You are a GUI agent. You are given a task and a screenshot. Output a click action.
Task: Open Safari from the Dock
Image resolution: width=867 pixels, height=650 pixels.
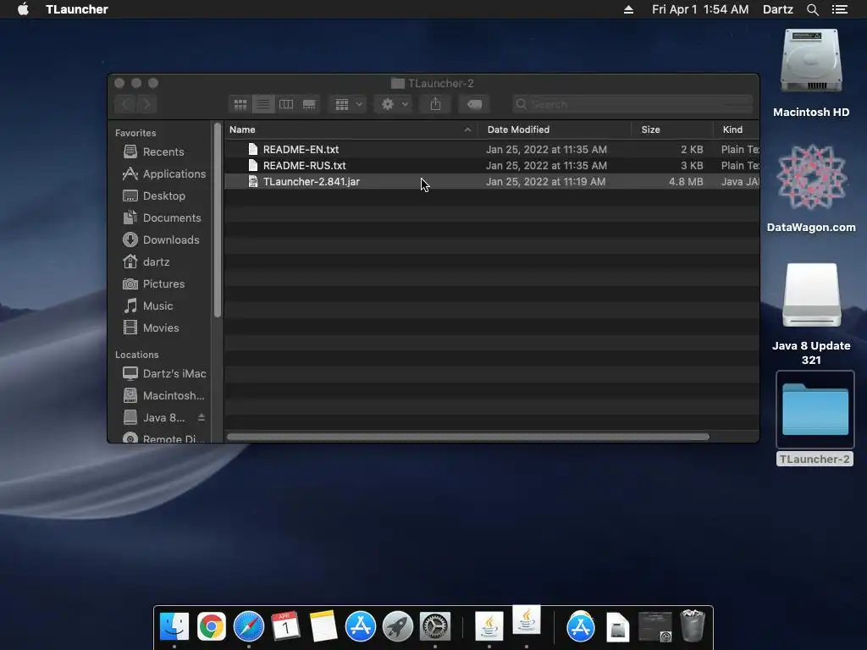(249, 626)
